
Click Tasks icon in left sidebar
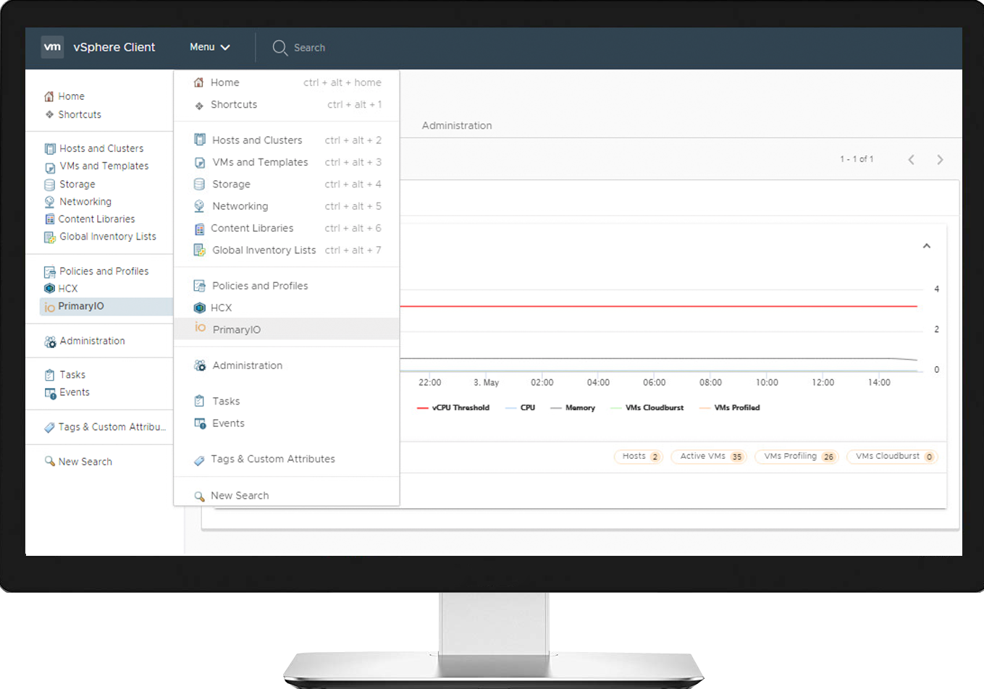(49, 375)
